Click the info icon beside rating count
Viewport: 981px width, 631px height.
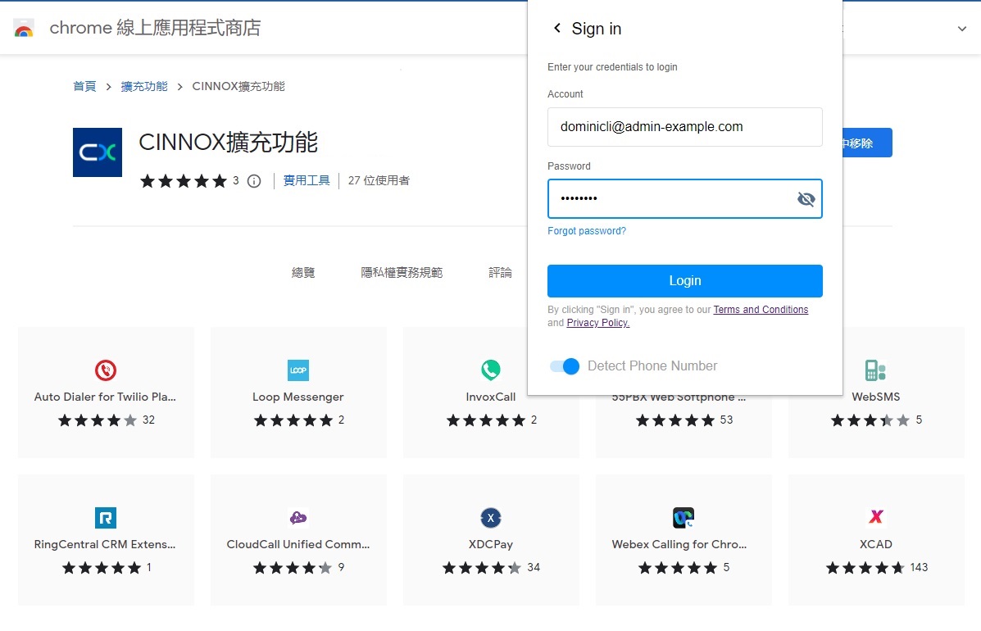point(254,181)
